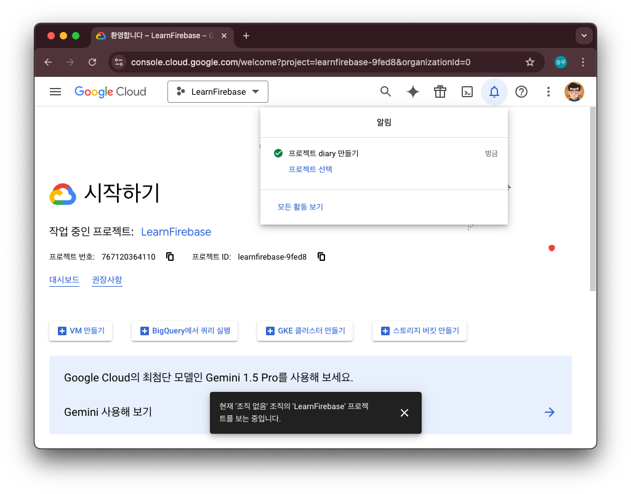Go to the 대시보드 link
The width and height of the screenshot is (631, 494).
pos(64,279)
